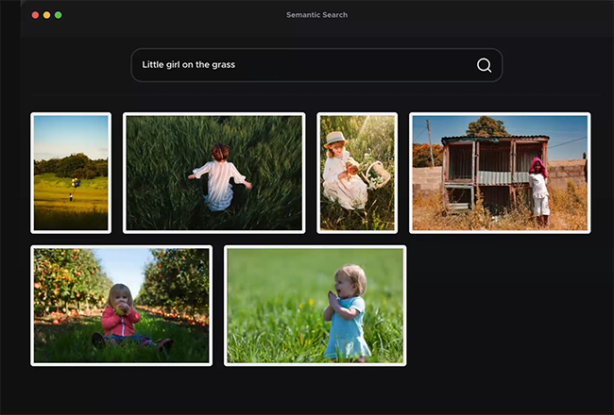This screenshot has width=614, height=415.
Task: Click the magnifying glass search icon
Action: 484,65
